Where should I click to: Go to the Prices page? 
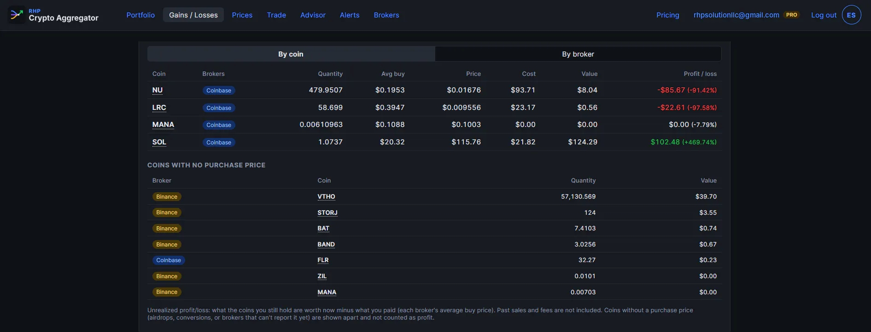pyautogui.click(x=242, y=15)
